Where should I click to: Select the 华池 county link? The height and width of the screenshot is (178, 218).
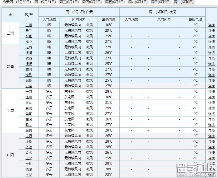pyautogui.click(x=29, y=147)
